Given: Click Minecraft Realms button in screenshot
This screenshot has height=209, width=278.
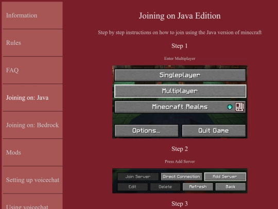Looking at the screenshot, I should tap(180, 107).
